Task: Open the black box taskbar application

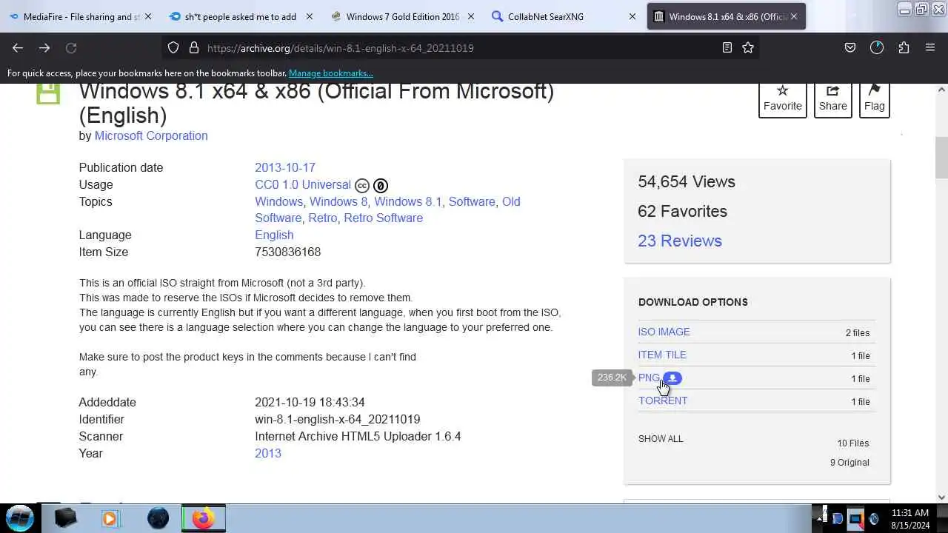Action: pyautogui.click(x=66, y=518)
